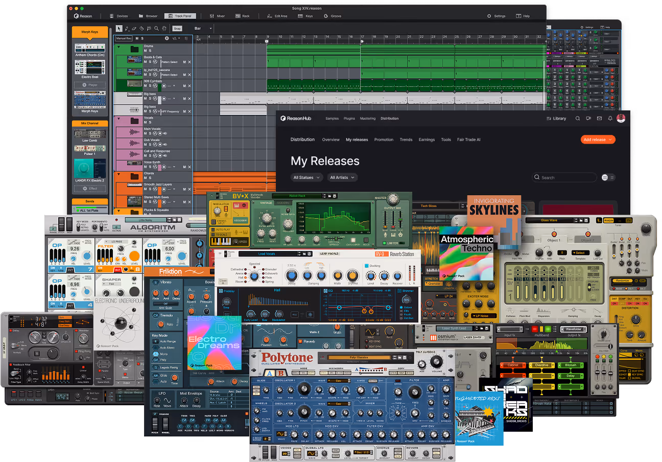Select the eraser tool in Reason toolbar
Screen dimensions: 662x462
(x=134, y=29)
